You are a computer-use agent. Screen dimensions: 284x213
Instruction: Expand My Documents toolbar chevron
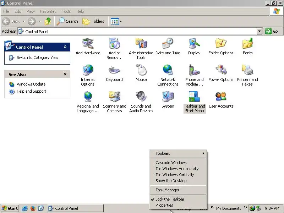coord(245,207)
